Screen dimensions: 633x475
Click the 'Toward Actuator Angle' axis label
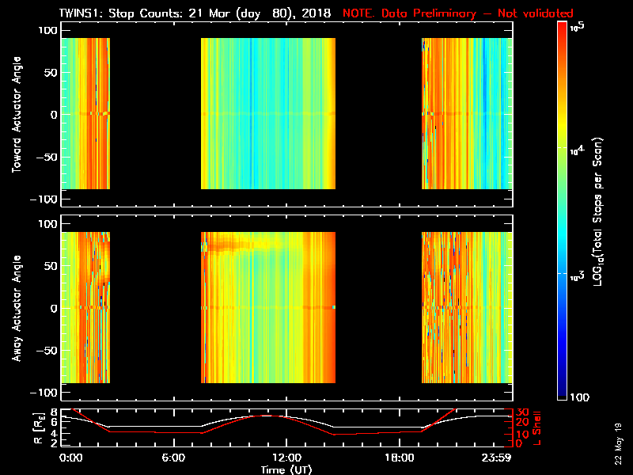(16, 115)
